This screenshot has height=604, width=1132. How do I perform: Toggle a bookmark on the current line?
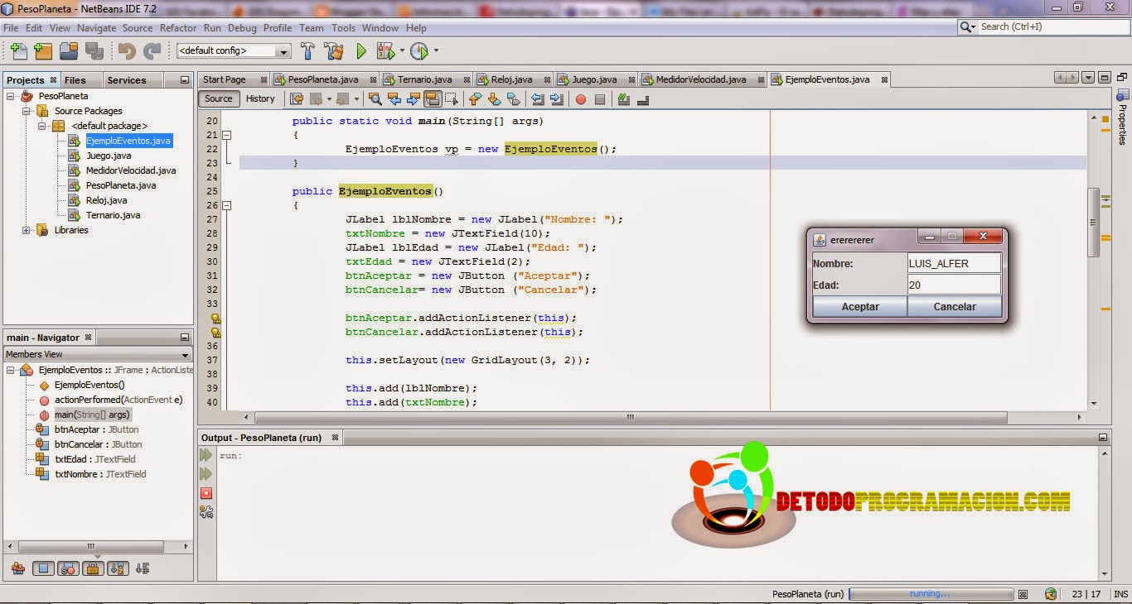tap(514, 98)
